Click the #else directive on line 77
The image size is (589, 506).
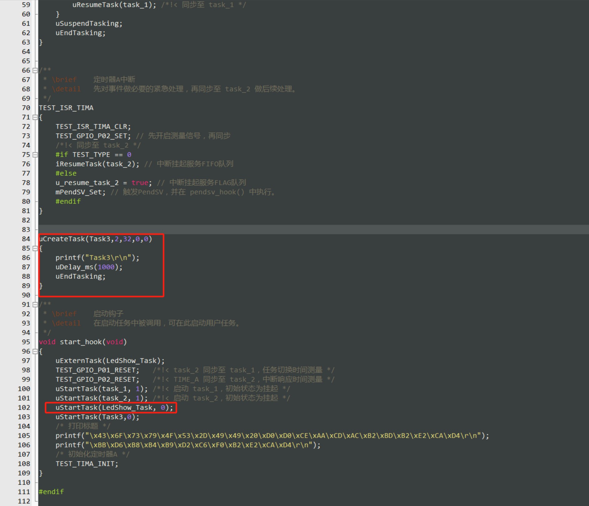pos(66,173)
